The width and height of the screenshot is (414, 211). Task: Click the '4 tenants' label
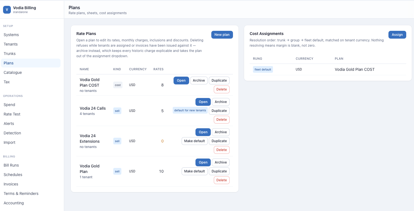point(87,114)
